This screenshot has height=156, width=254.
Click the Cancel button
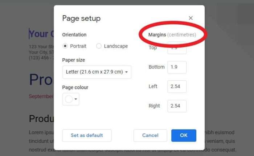coord(150,135)
